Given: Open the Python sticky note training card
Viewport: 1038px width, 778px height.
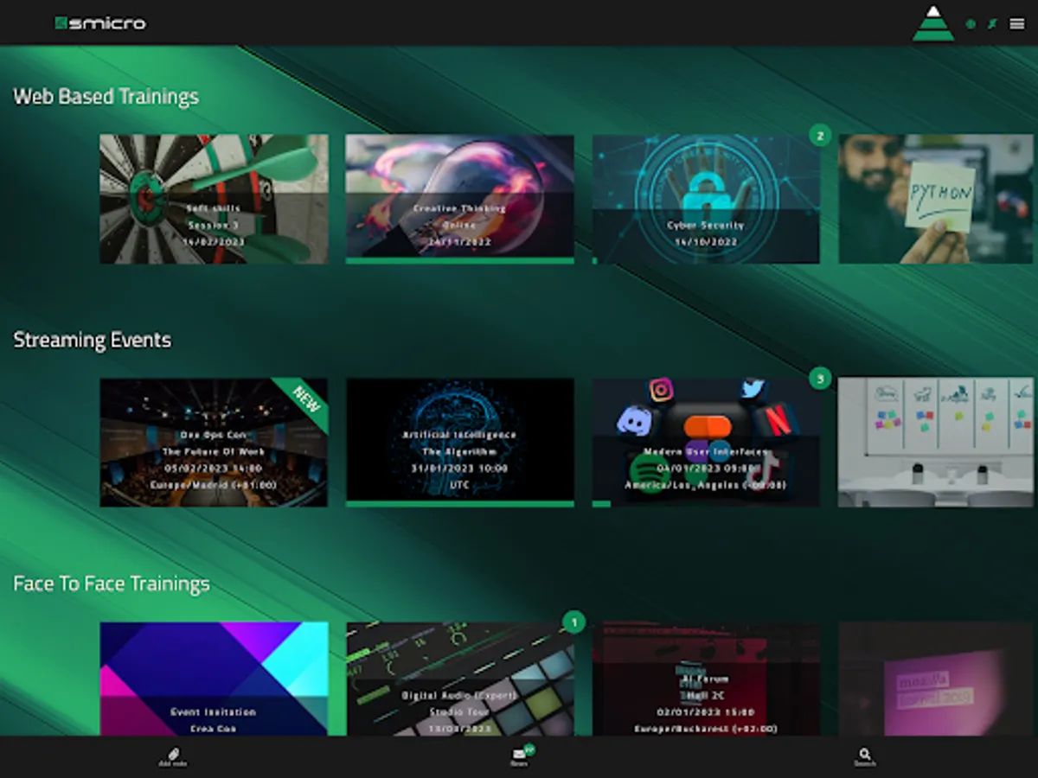Looking at the screenshot, I should tap(936, 199).
